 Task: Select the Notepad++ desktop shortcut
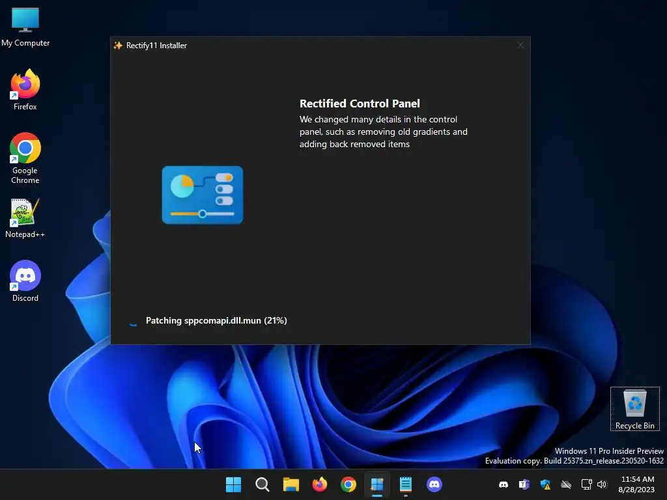coord(25,217)
